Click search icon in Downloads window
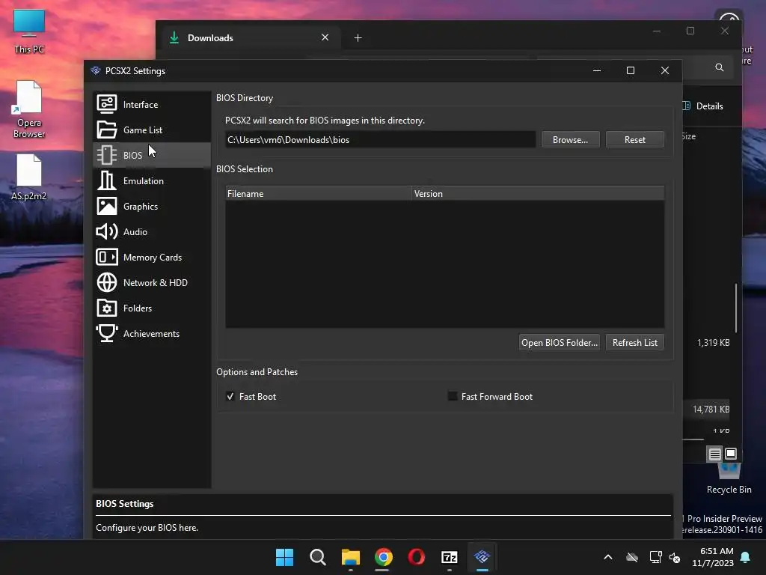The image size is (766, 575). (719, 67)
